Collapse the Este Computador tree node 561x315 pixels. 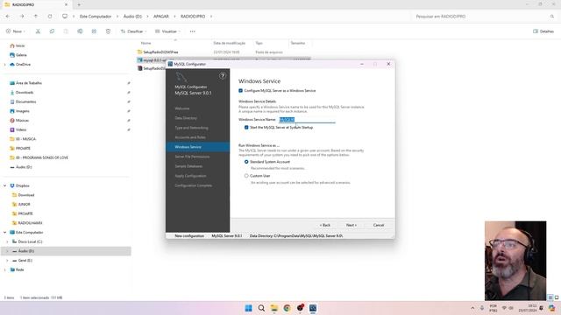coord(5,232)
